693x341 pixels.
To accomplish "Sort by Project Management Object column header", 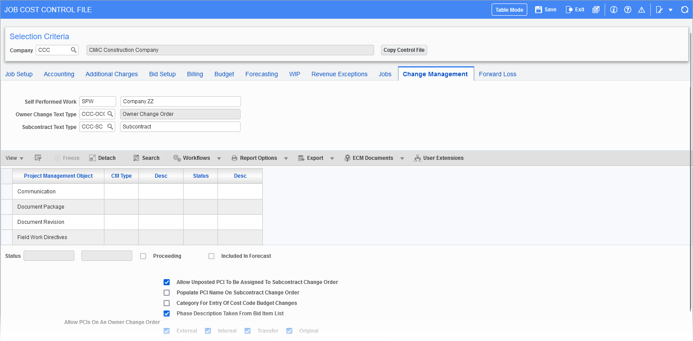I will (x=58, y=176).
